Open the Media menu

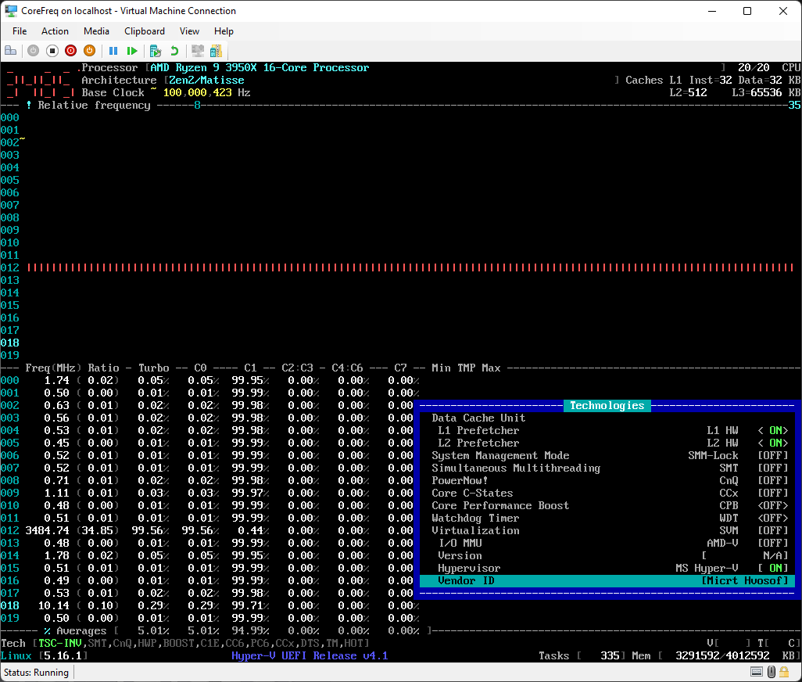click(96, 31)
